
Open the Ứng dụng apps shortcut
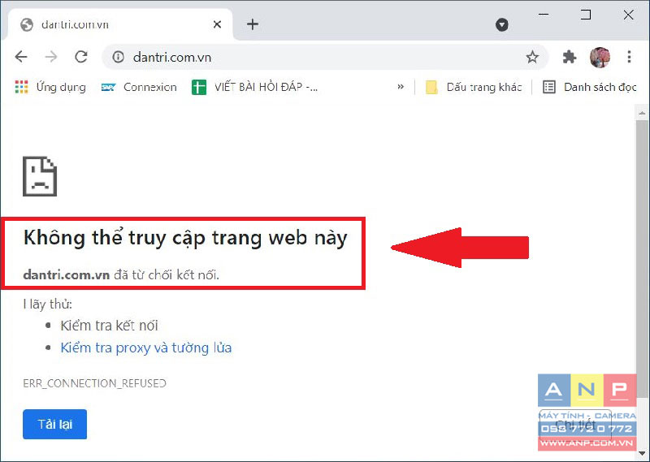(x=50, y=87)
